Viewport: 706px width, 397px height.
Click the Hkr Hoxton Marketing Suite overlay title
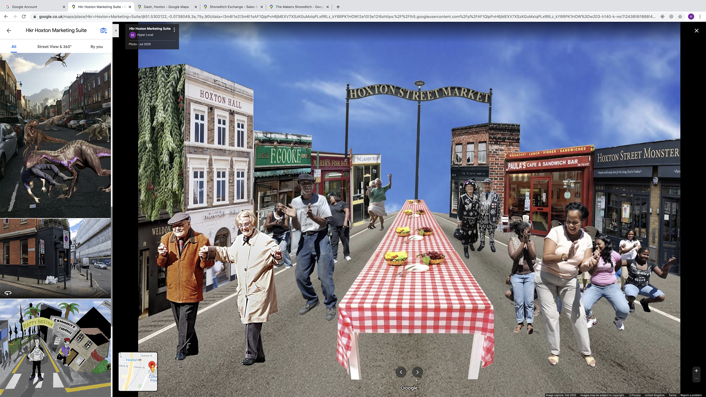pos(150,29)
